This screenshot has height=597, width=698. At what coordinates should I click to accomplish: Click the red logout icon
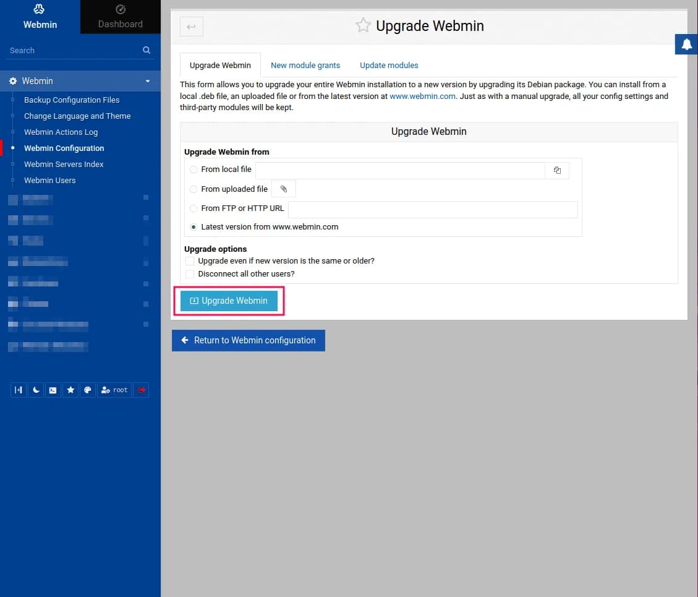(x=141, y=390)
